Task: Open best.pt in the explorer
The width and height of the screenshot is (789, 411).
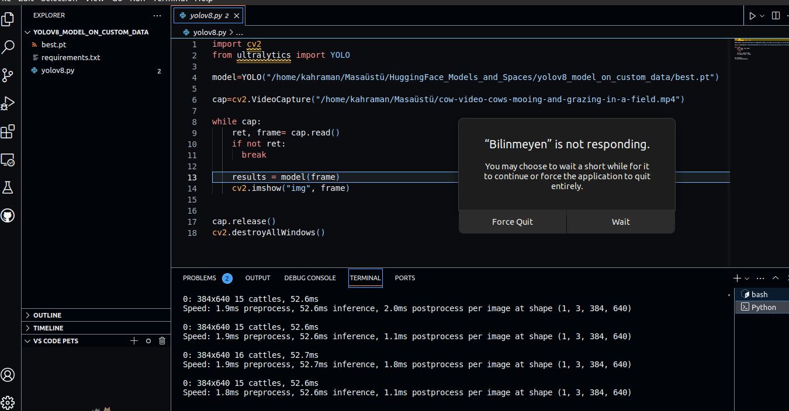Action: [54, 45]
